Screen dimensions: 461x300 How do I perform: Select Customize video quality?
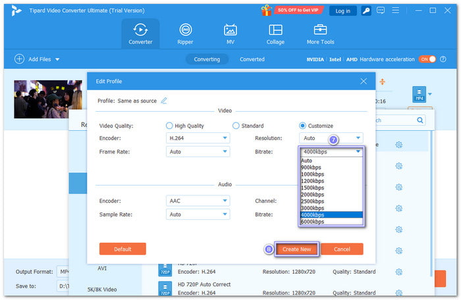pyautogui.click(x=302, y=126)
